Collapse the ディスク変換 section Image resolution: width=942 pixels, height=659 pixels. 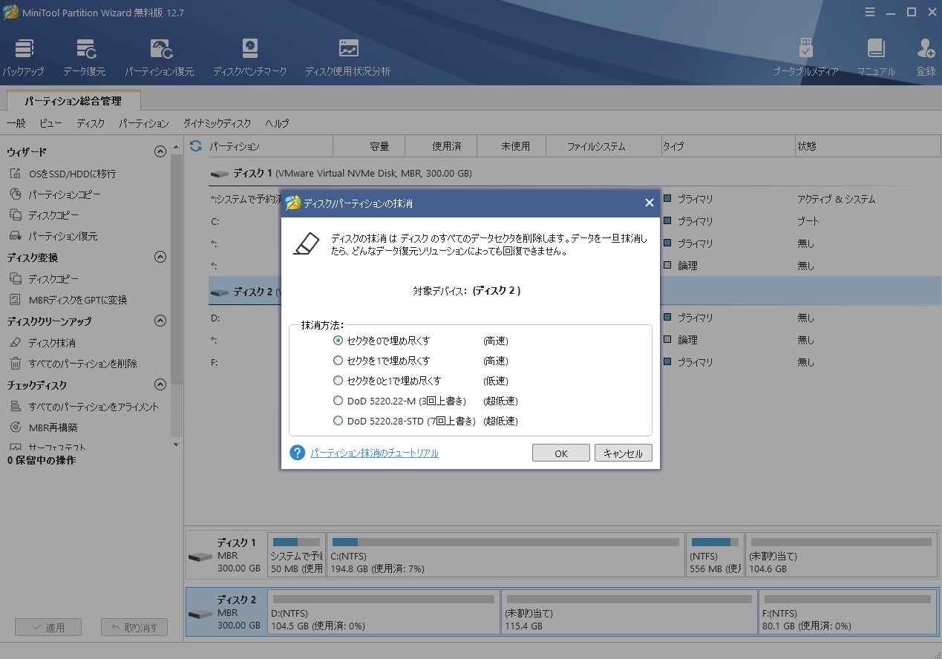click(160, 257)
